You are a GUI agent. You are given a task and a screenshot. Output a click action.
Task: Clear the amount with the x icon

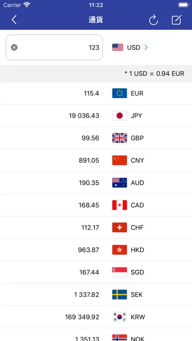tap(14, 47)
